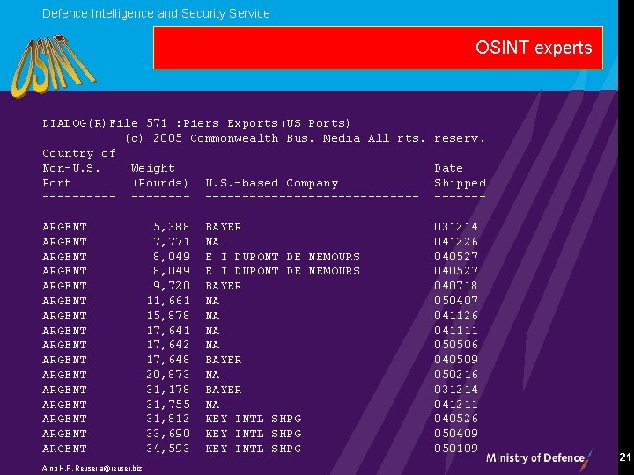Open the Arno H.P. Reuser email footer link
The width and height of the screenshot is (634, 475).
[92, 469]
